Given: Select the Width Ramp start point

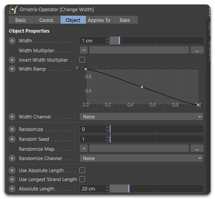Looking at the screenshot, I should tap(86, 69).
